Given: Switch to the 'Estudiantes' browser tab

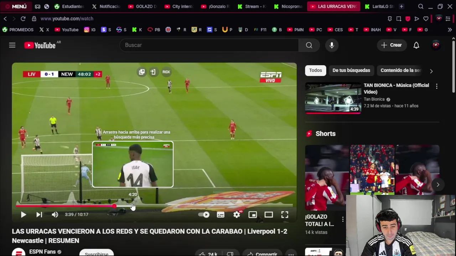Looking at the screenshot, I should (69, 6).
